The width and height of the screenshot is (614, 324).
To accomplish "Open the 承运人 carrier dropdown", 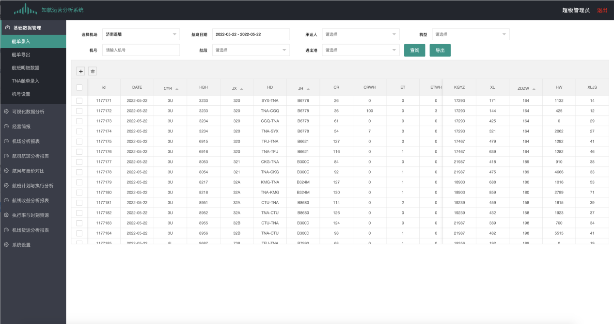I will [x=361, y=34].
